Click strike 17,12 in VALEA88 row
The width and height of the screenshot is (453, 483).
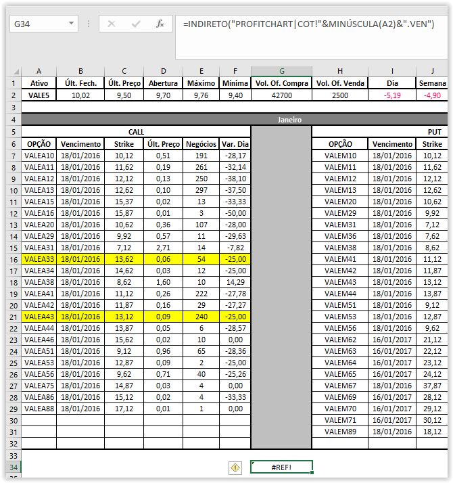[x=124, y=409]
